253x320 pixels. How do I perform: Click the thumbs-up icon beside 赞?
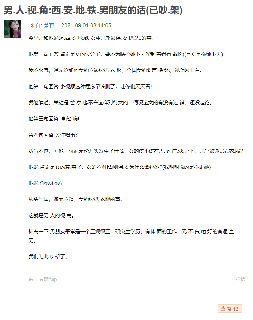tap(223, 309)
